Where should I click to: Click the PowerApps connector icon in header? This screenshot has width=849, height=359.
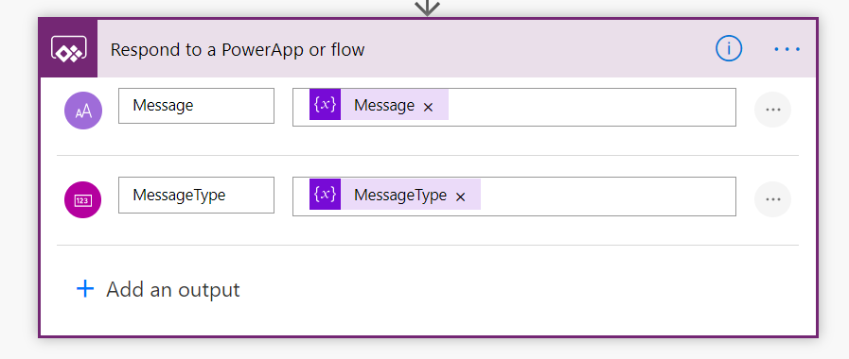pyautogui.click(x=68, y=49)
